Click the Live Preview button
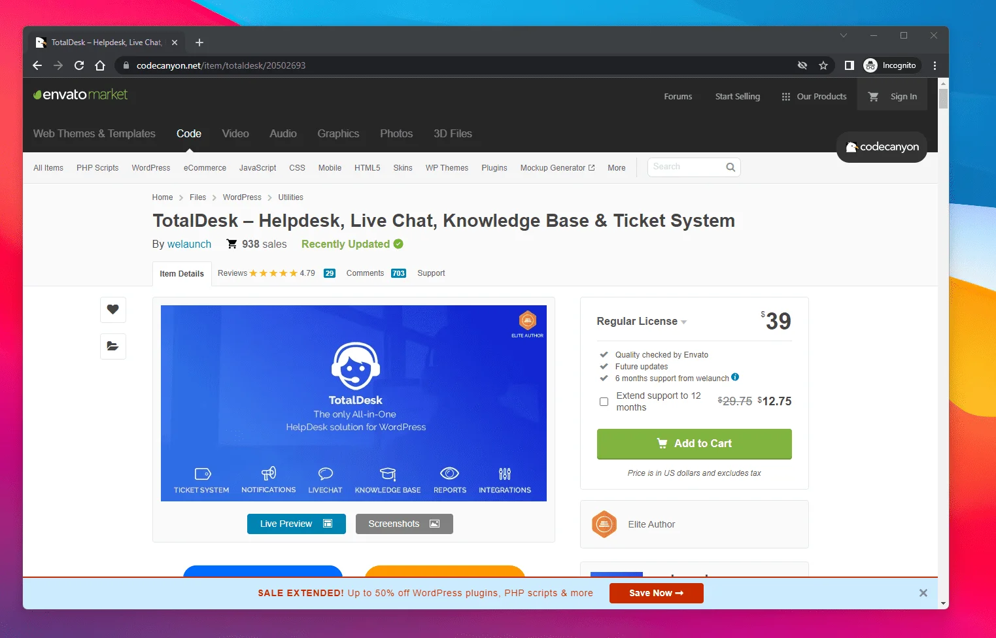The width and height of the screenshot is (996, 638). (x=296, y=524)
